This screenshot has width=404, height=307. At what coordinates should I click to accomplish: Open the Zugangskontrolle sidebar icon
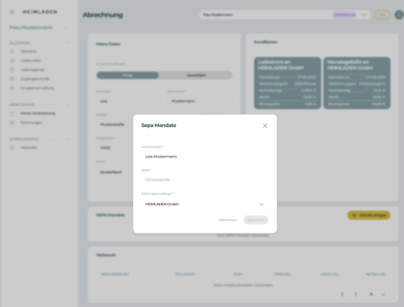point(12,79)
